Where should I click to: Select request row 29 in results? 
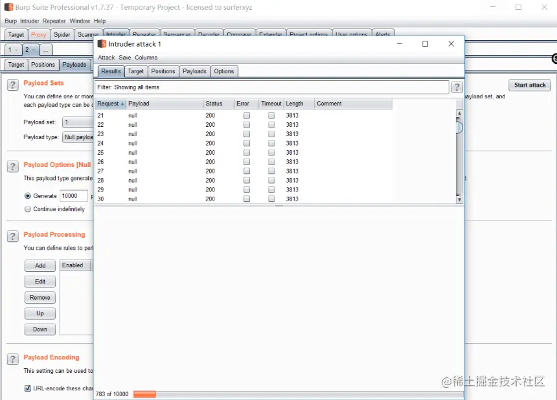point(244,190)
